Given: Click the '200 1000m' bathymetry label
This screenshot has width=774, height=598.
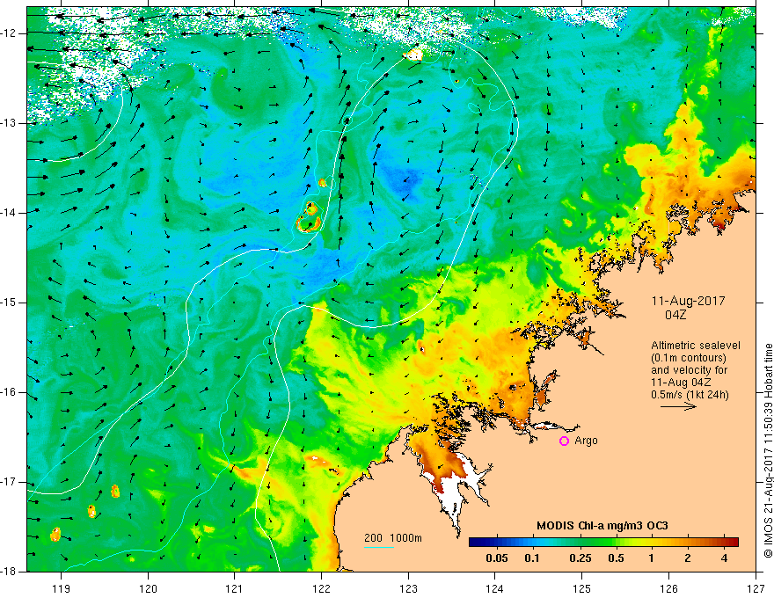Looking at the screenshot, I should coord(393,538).
